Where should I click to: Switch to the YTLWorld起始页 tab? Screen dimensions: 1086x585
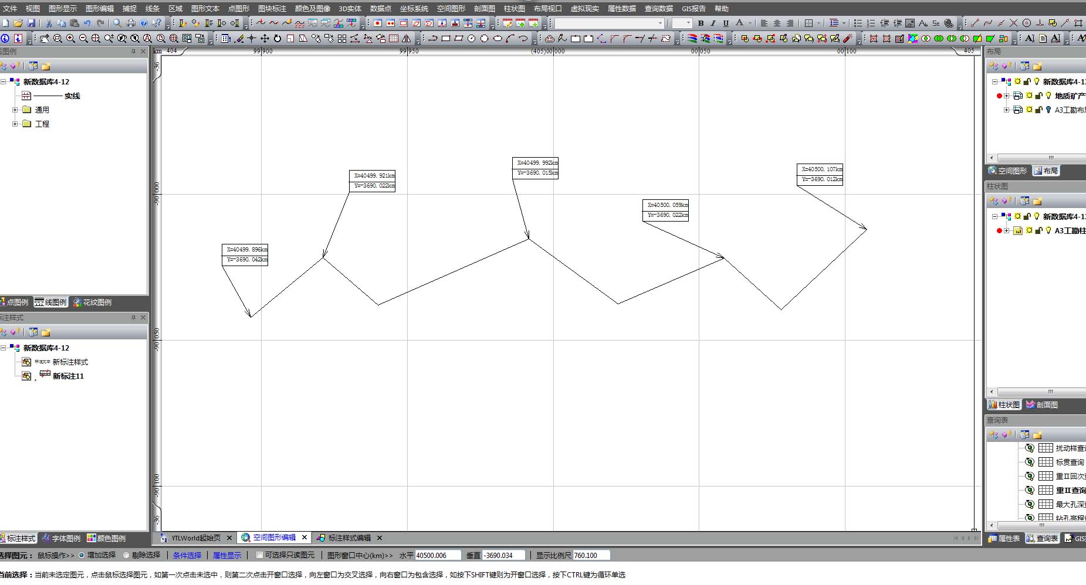pyautogui.click(x=196, y=538)
